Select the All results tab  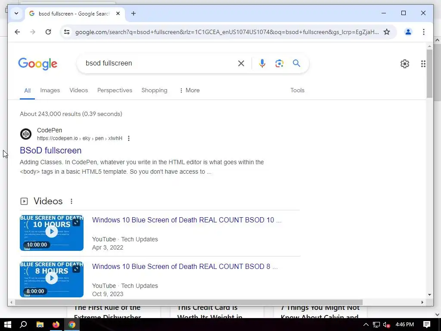(x=27, y=91)
